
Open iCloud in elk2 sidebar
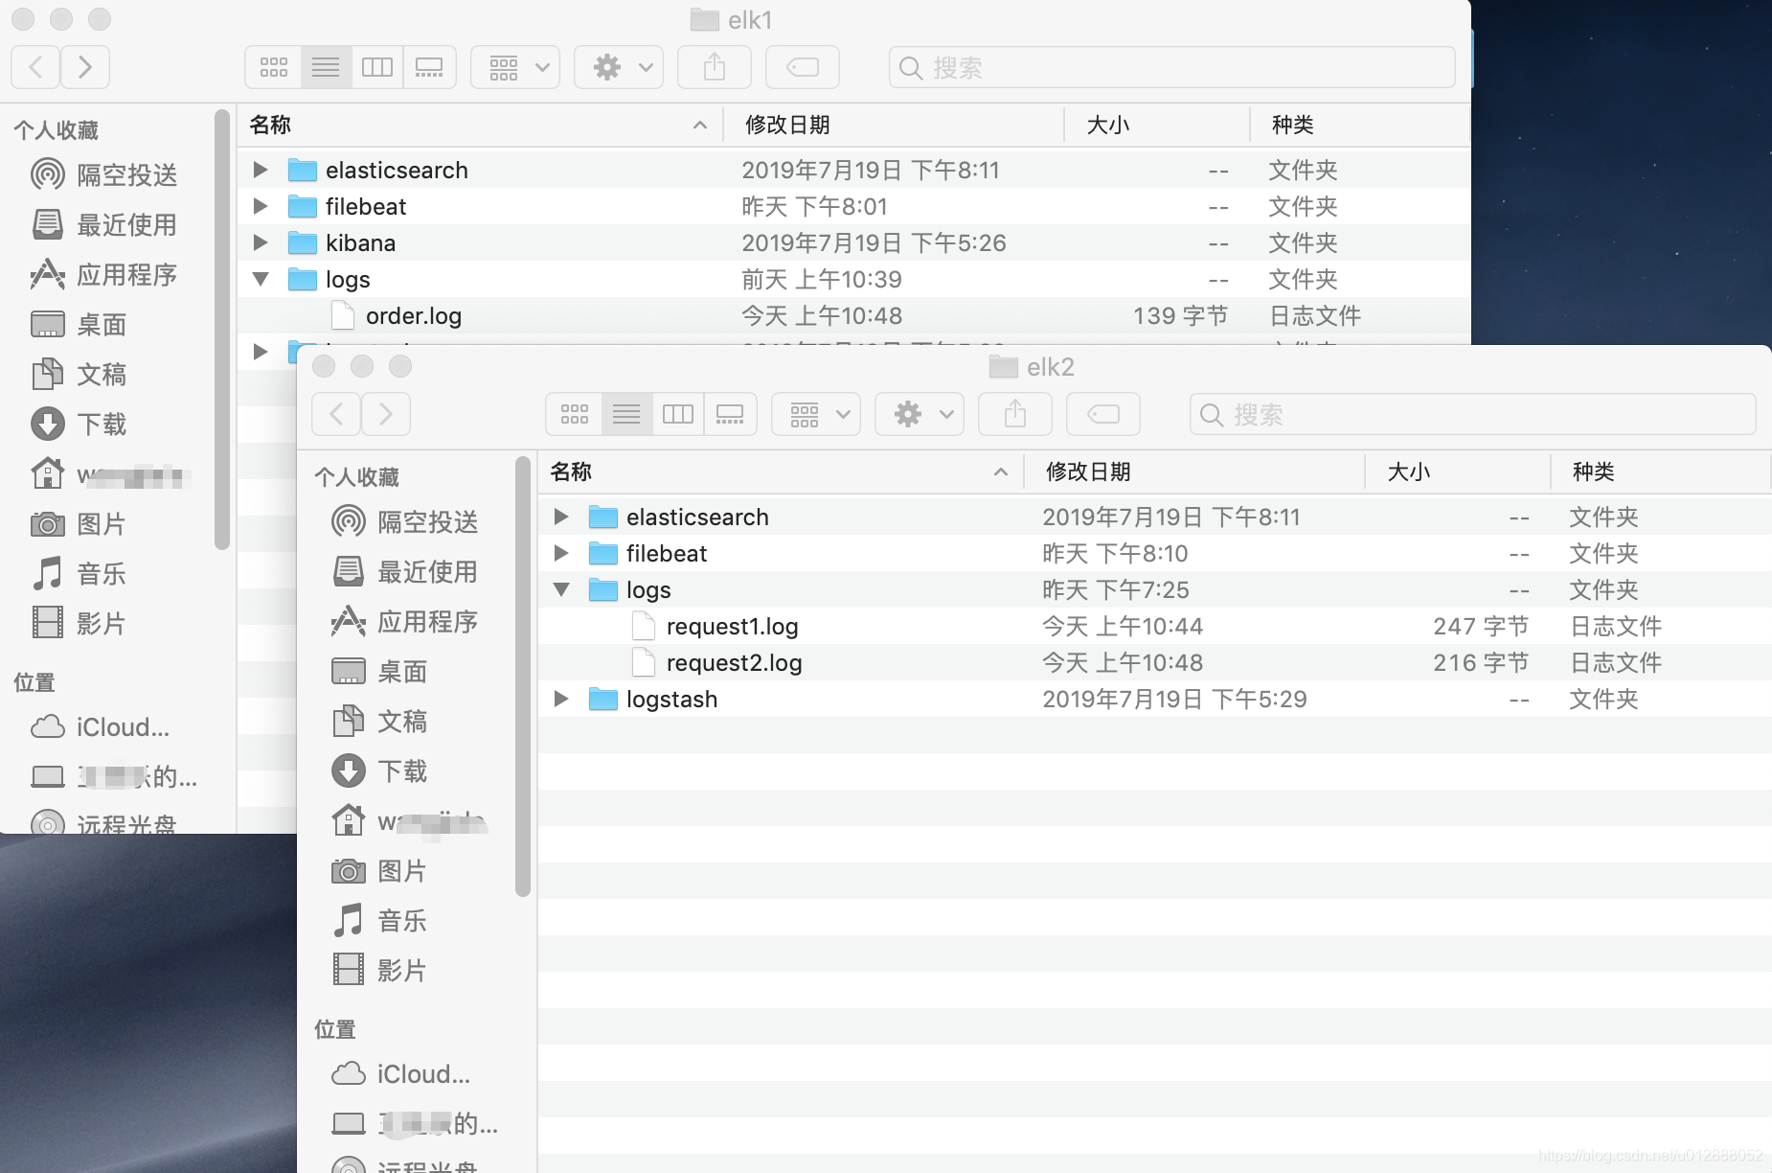pyautogui.click(x=402, y=1073)
